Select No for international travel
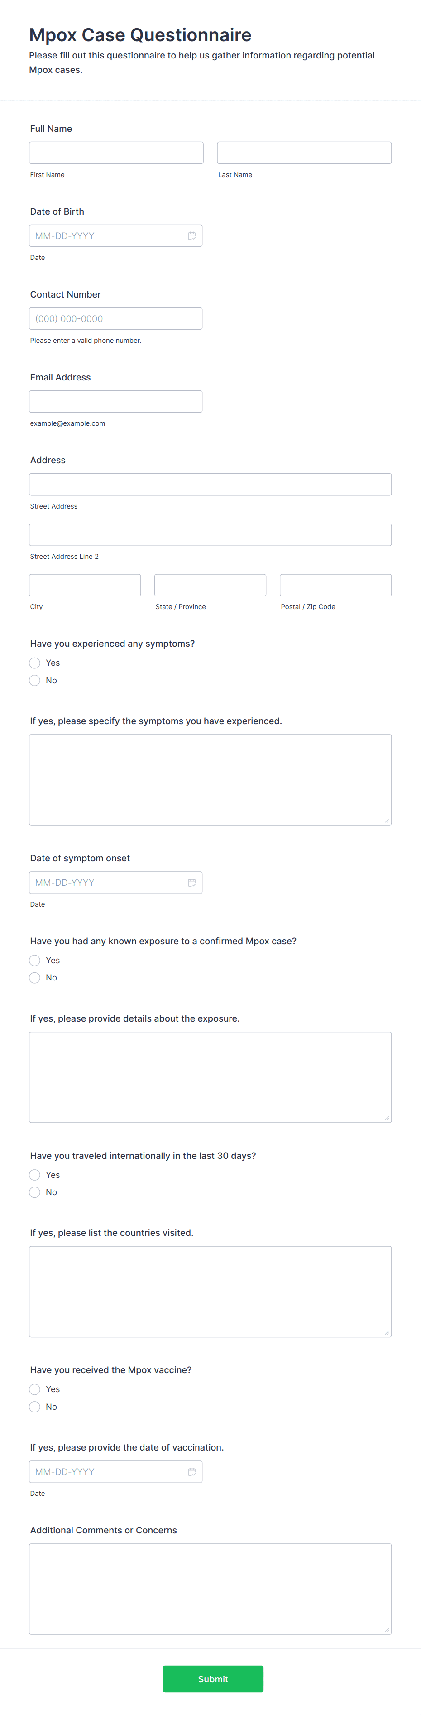The height and width of the screenshot is (1715, 421). coord(34,1191)
